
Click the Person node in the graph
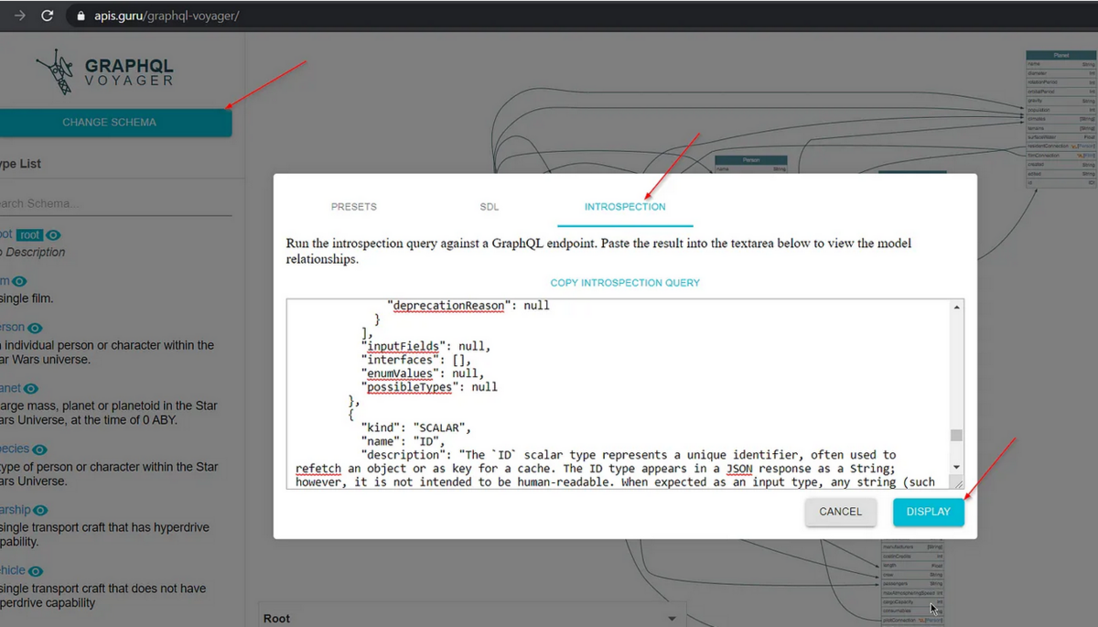751,164
